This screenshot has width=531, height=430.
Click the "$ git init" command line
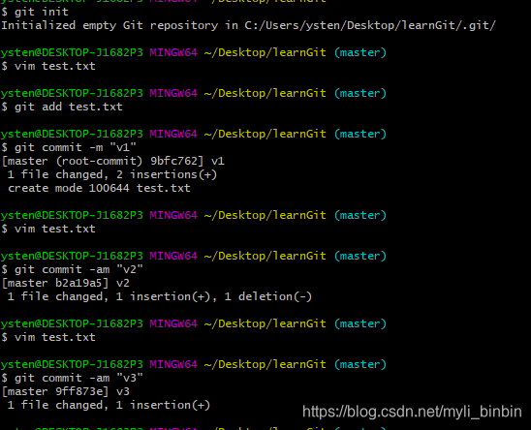click(x=35, y=12)
